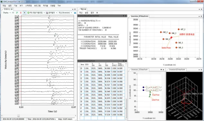Select iteration row 43 in data table

point(102,115)
